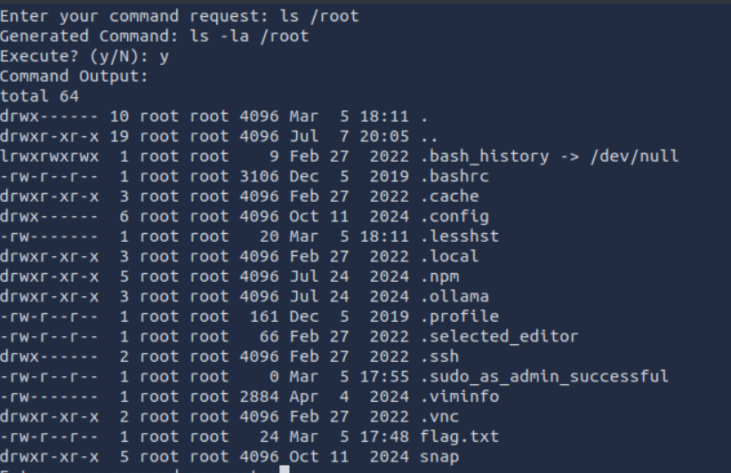731x473 pixels.
Task: Click the .ollama directory name
Action: pos(454,296)
